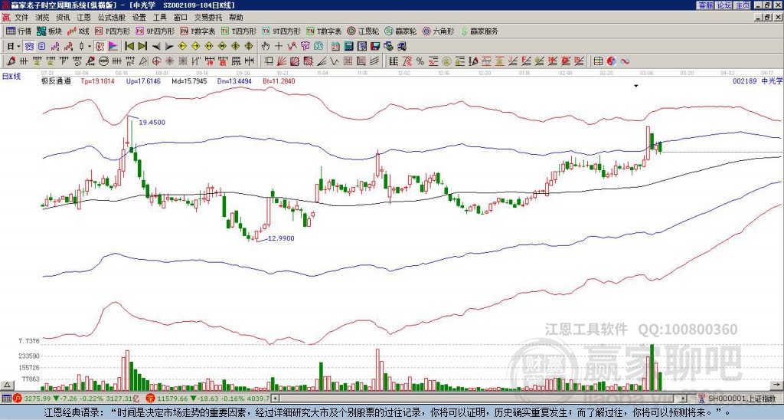Click the 极反通道 indicator label

click(56, 80)
